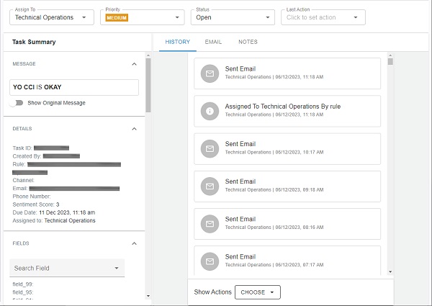Image resolution: width=432 pixels, height=306 pixels.
Task: Switch to the Email tab
Action: [x=213, y=42]
